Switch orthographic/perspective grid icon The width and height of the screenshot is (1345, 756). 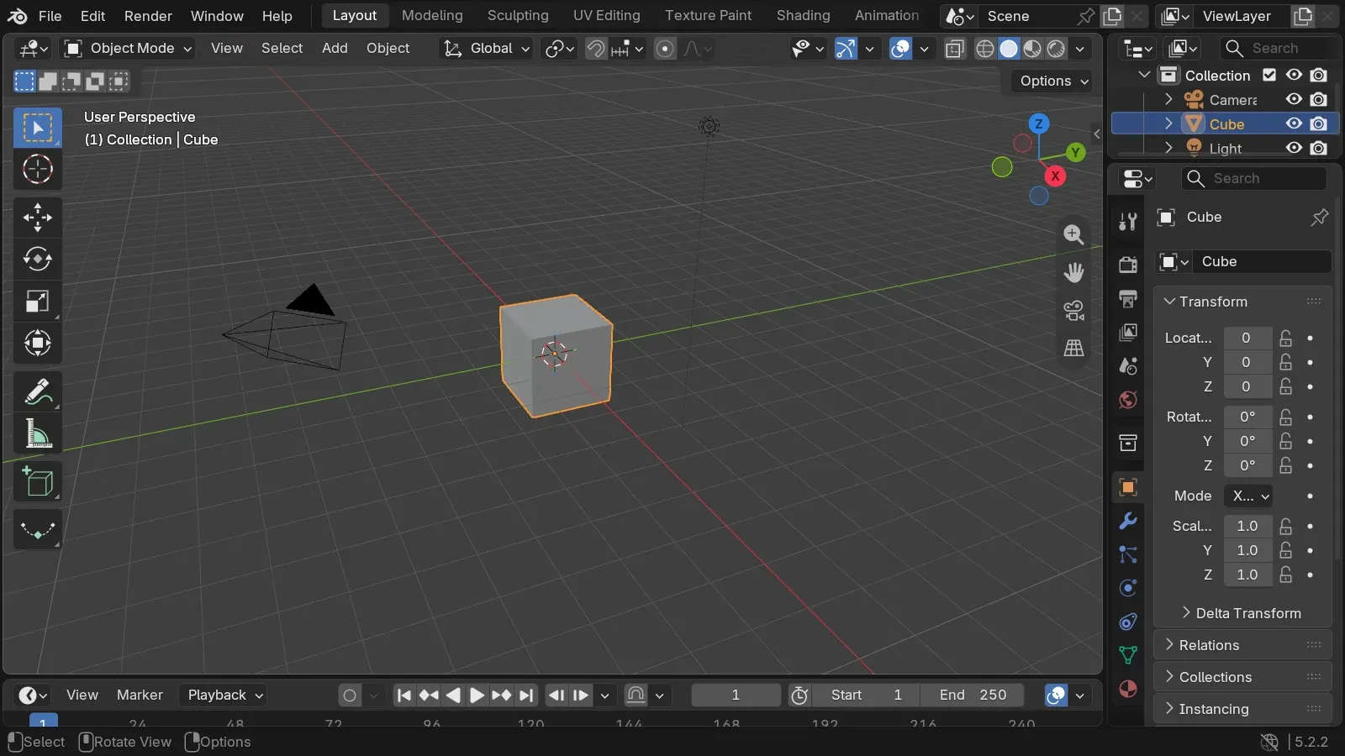[1073, 348]
